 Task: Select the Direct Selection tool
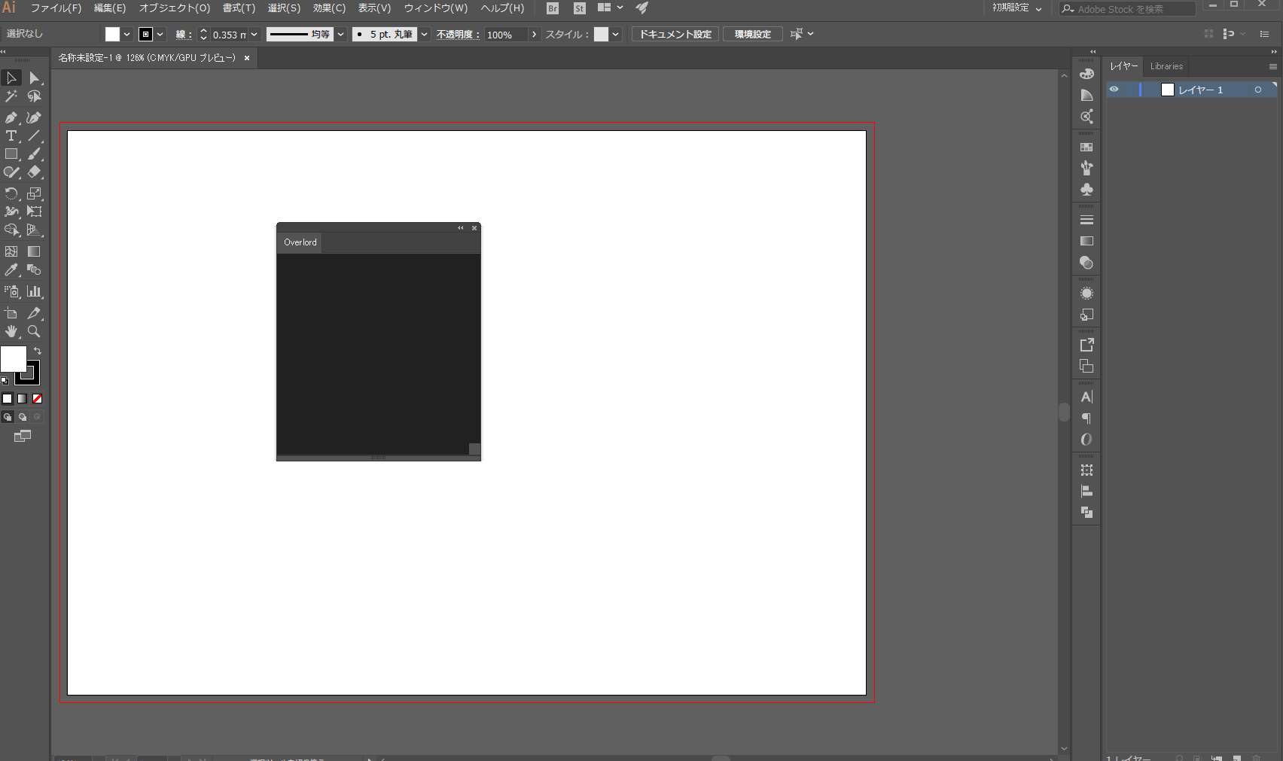click(x=34, y=78)
